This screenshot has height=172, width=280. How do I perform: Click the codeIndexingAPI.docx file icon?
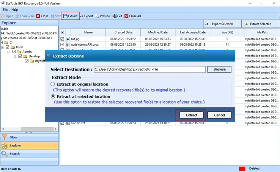tap(68, 44)
